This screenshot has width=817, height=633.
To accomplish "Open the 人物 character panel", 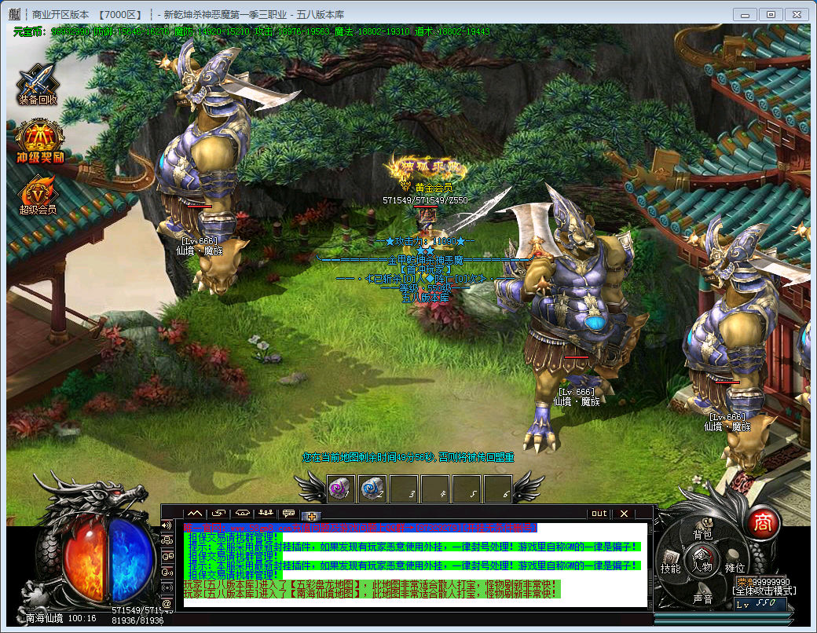I will tap(702, 562).
